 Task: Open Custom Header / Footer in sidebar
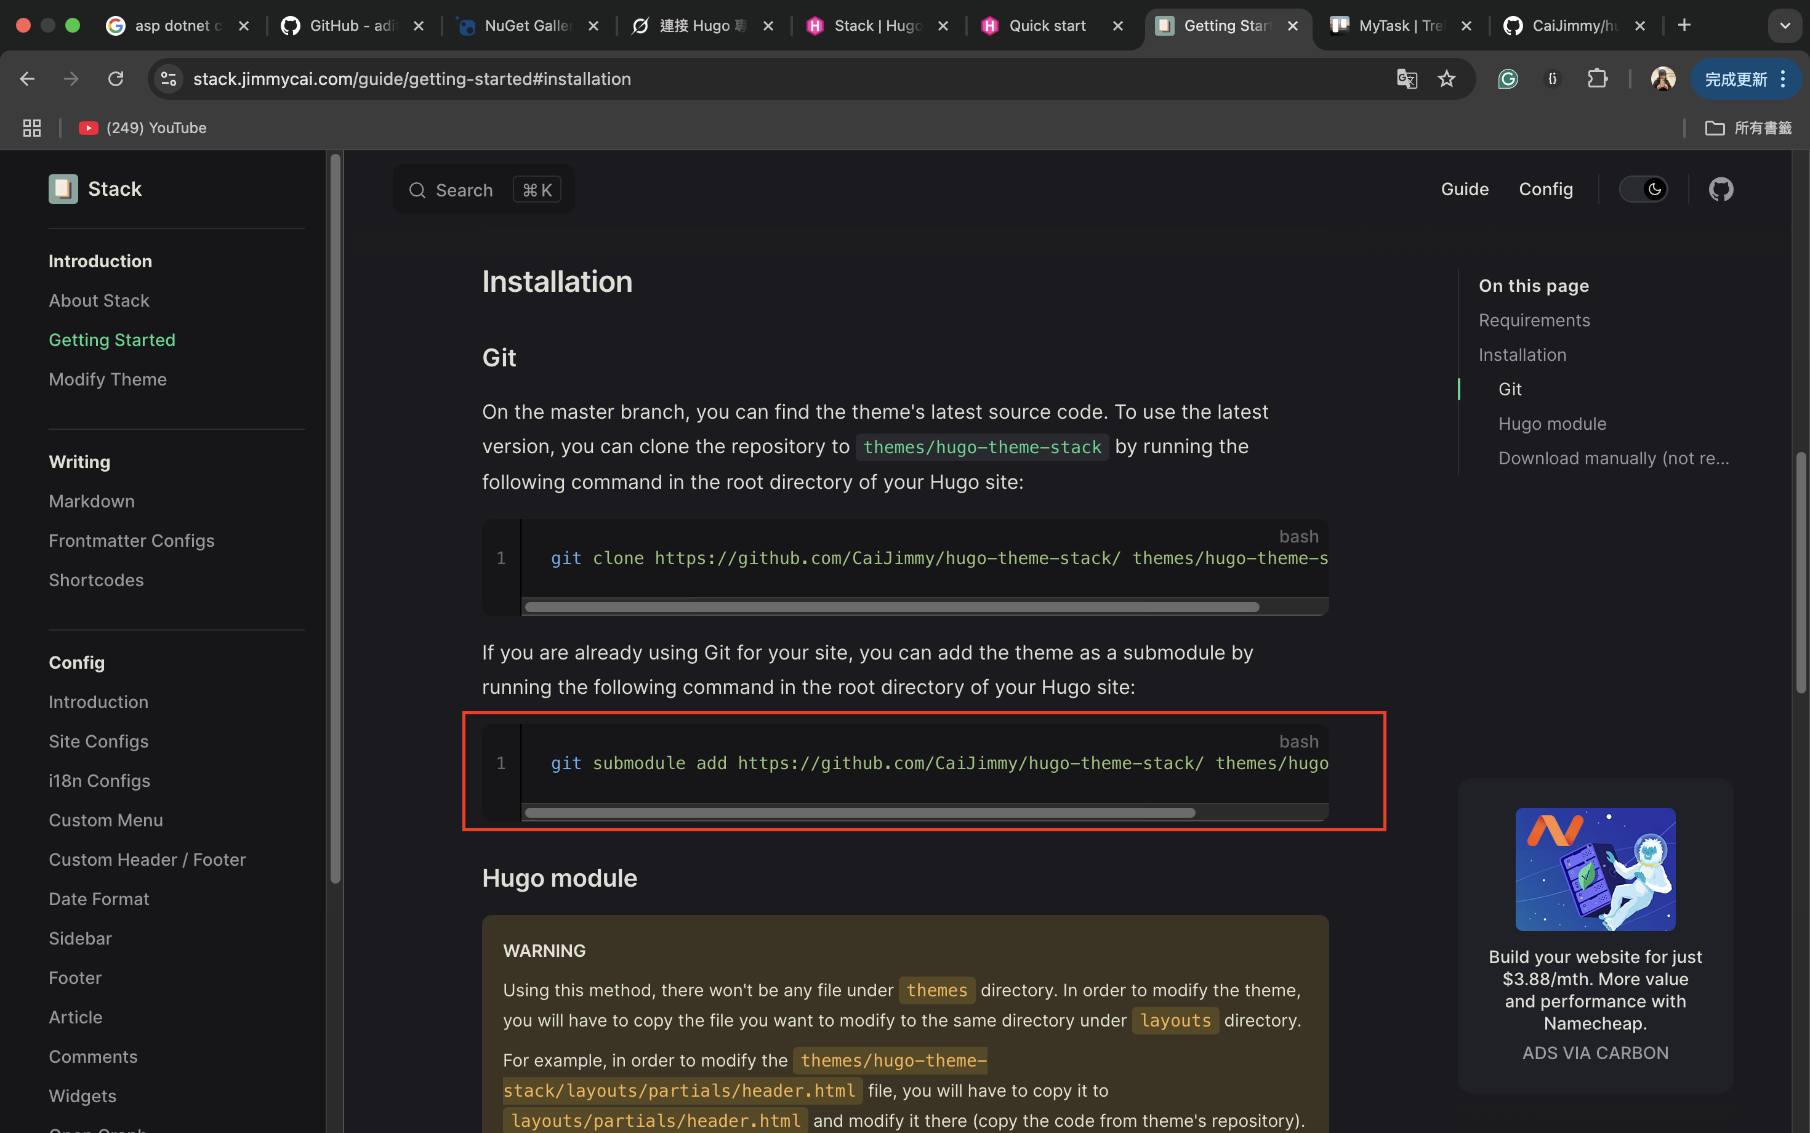pyautogui.click(x=147, y=860)
